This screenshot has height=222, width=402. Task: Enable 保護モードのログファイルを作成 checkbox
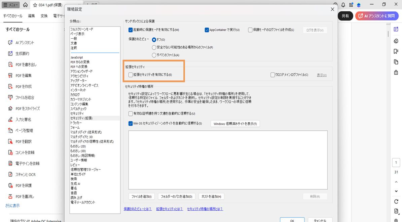250,30
